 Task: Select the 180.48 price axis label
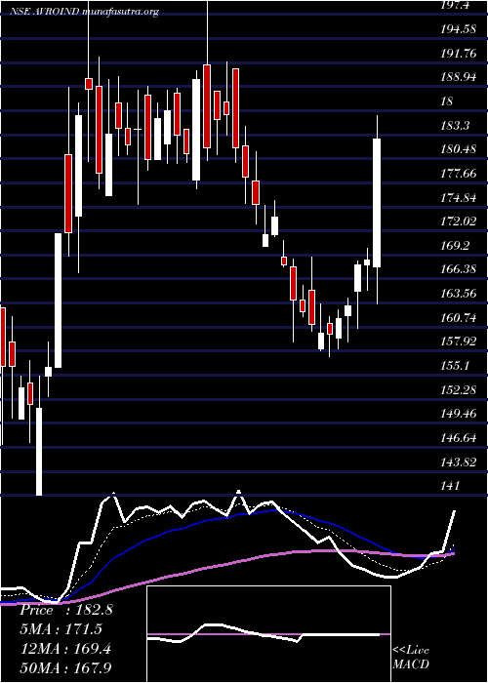click(459, 149)
